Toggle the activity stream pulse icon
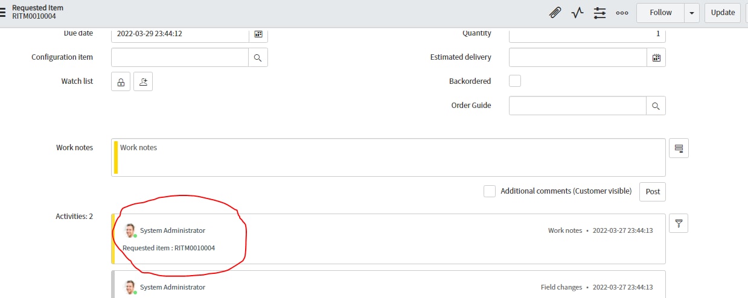 pyautogui.click(x=577, y=13)
